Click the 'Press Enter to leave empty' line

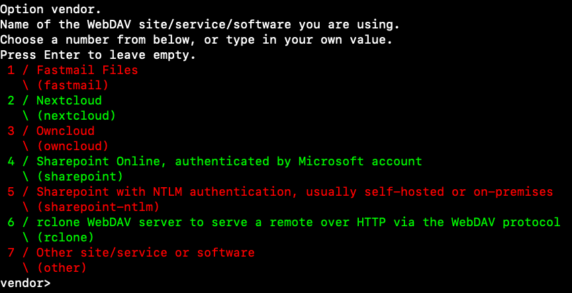98,55
